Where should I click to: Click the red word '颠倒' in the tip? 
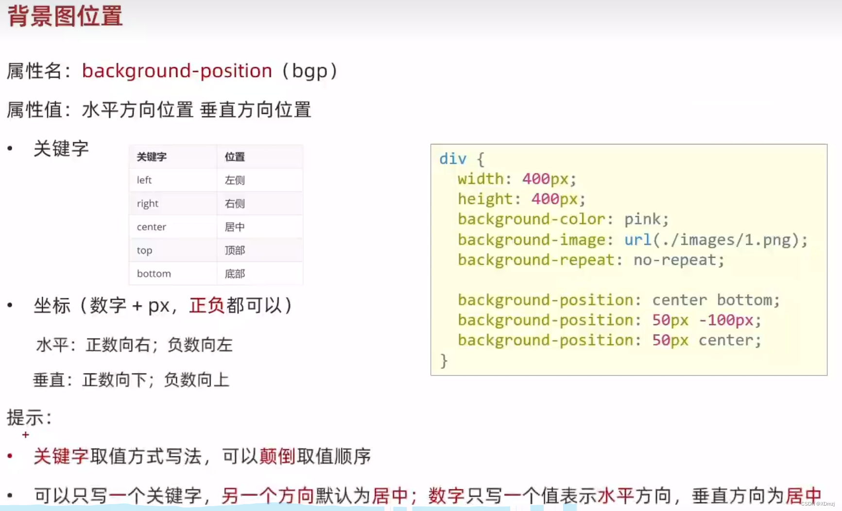[x=277, y=457]
